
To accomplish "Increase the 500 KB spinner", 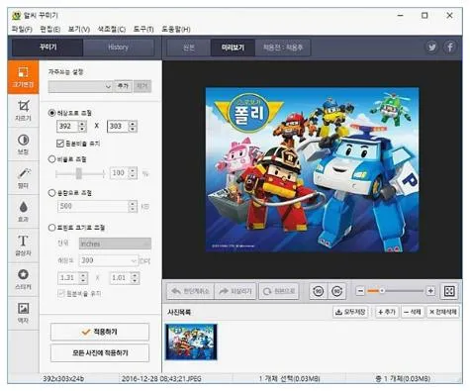I will point(133,204).
